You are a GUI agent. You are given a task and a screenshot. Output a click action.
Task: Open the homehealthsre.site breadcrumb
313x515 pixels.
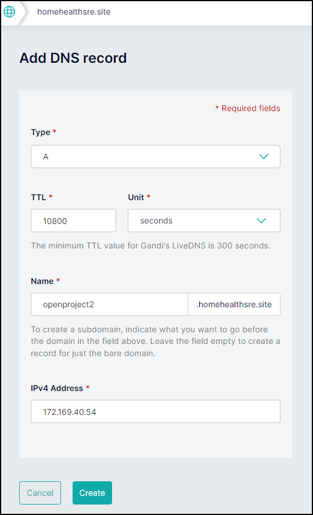click(x=74, y=12)
